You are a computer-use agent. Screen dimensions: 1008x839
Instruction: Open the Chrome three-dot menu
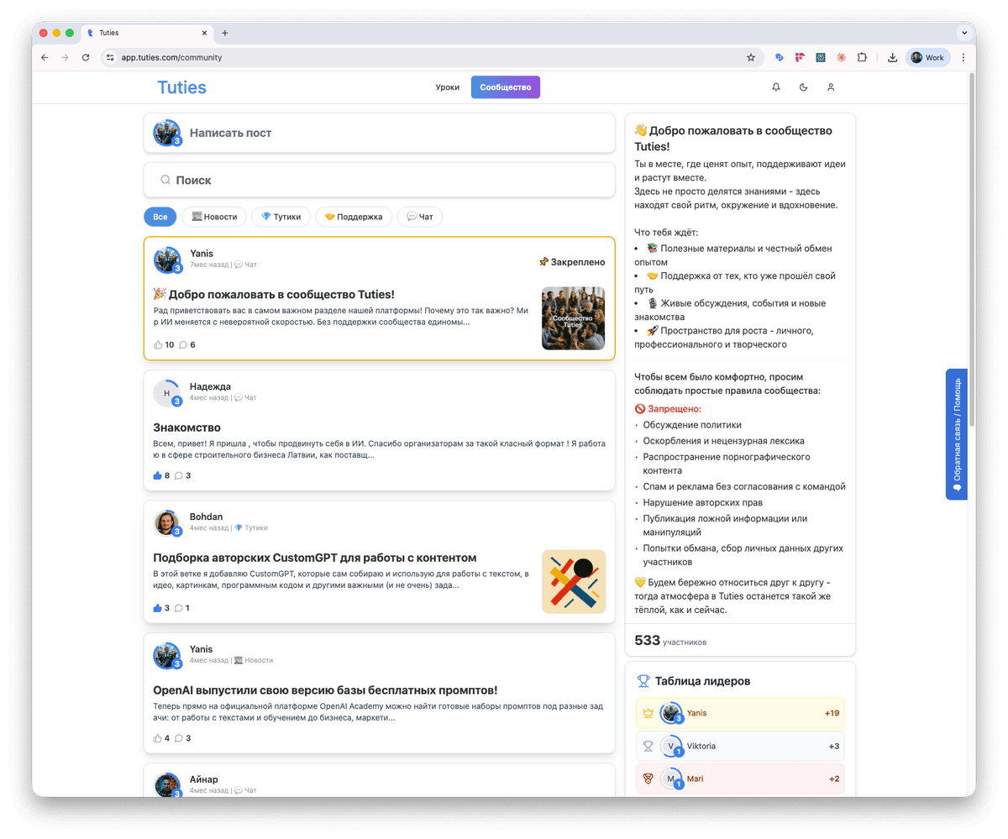click(x=963, y=58)
